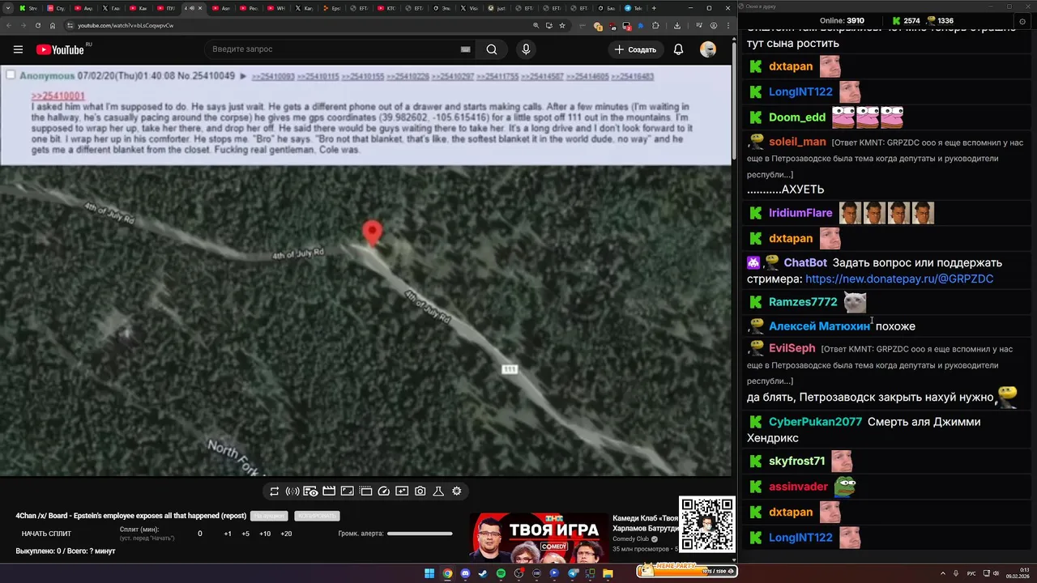
Task: Click the pop-out window icon in player toolbar
Action: [365, 492]
